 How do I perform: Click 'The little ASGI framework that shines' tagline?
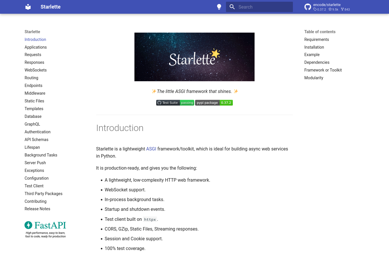[x=194, y=91]
